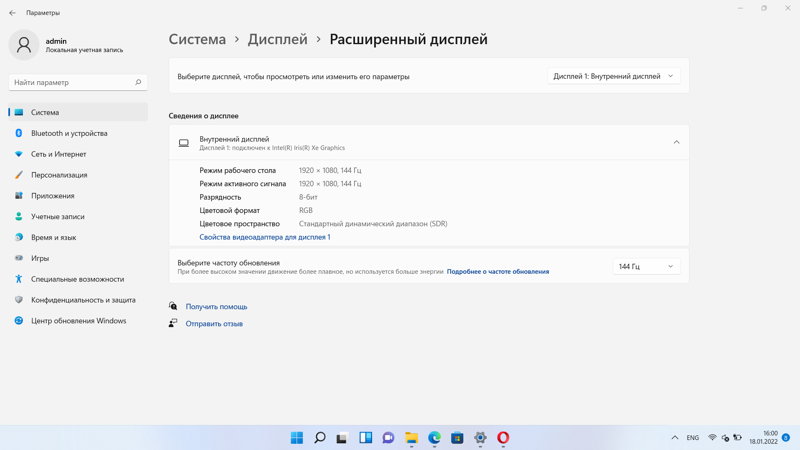Go to Дисплей breadcrumb
This screenshot has height=450, width=800.
[277, 39]
